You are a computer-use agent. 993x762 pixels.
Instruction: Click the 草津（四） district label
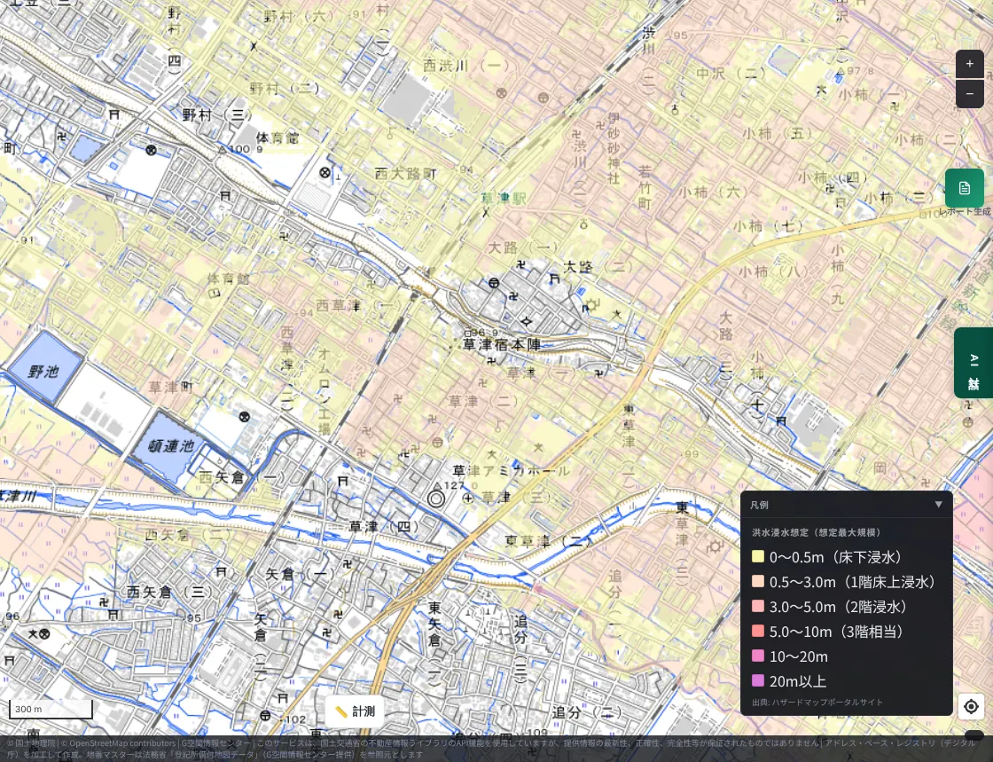[385, 526]
